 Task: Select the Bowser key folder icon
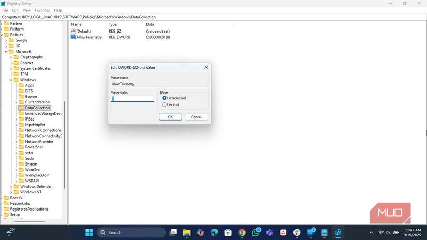click(21, 97)
